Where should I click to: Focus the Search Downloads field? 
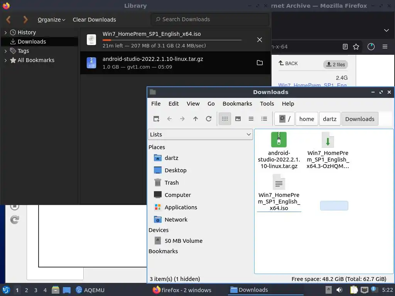tap(210, 19)
